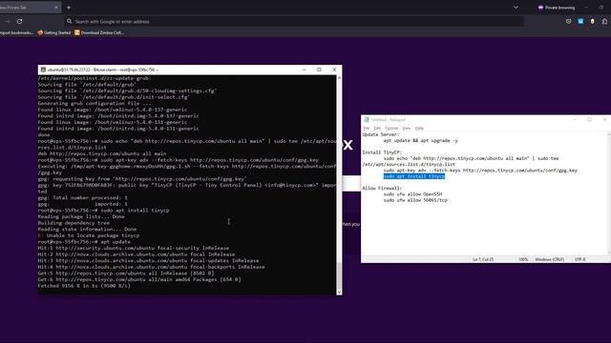This screenshot has height=343, width=611.
Task: Click the 'Ln 7, Col 25' status bar entry
Action: click(483, 259)
